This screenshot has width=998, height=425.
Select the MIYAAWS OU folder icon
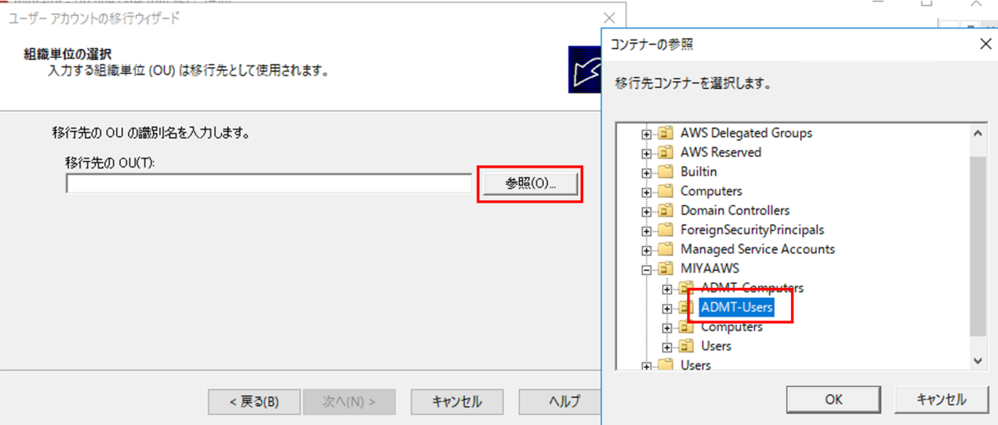[x=665, y=269]
